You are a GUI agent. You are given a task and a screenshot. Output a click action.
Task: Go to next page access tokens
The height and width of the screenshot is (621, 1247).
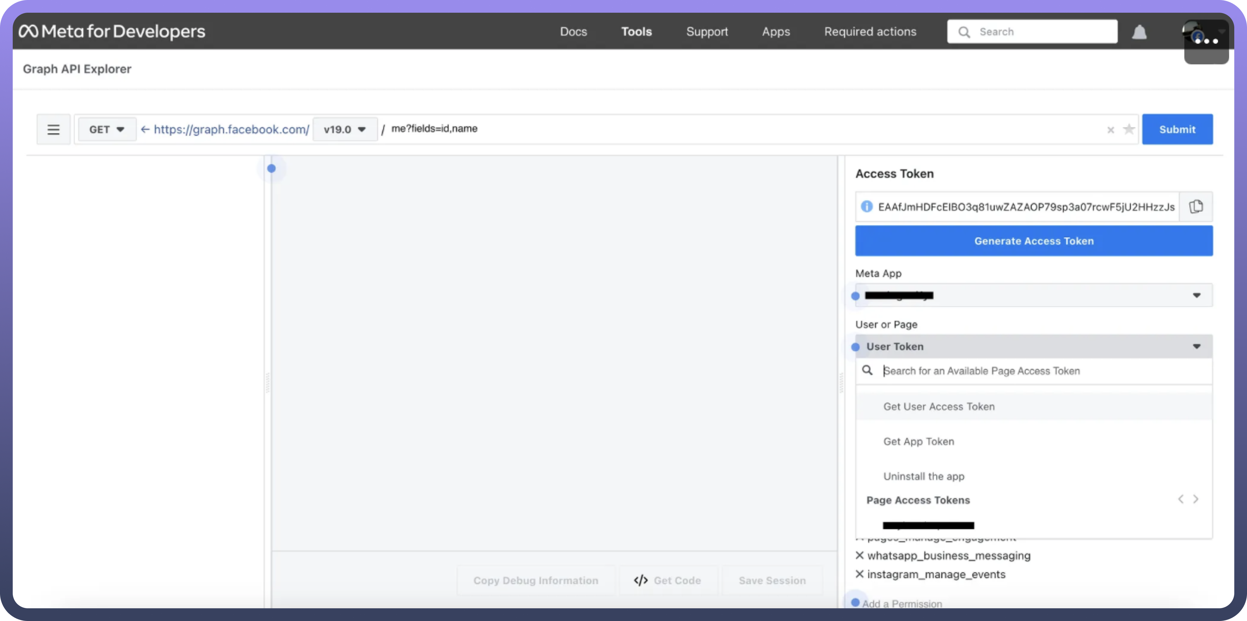pos(1196,499)
